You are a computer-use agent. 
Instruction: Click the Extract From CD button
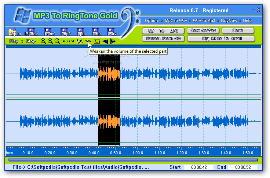(x=163, y=38)
